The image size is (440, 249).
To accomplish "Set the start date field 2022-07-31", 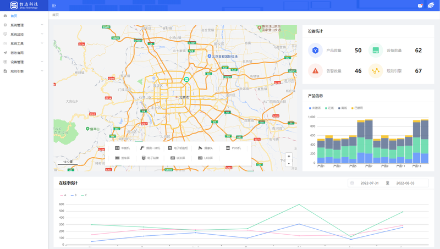I will coord(370,183).
